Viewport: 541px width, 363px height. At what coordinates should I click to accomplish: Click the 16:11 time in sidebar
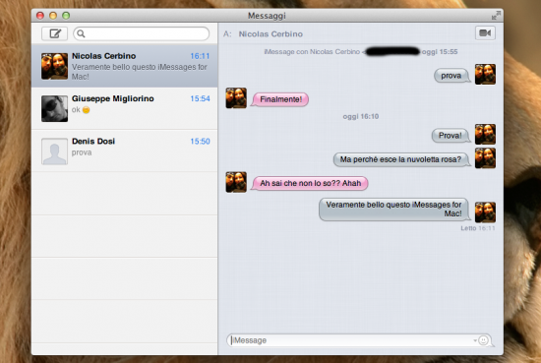tap(200, 56)
